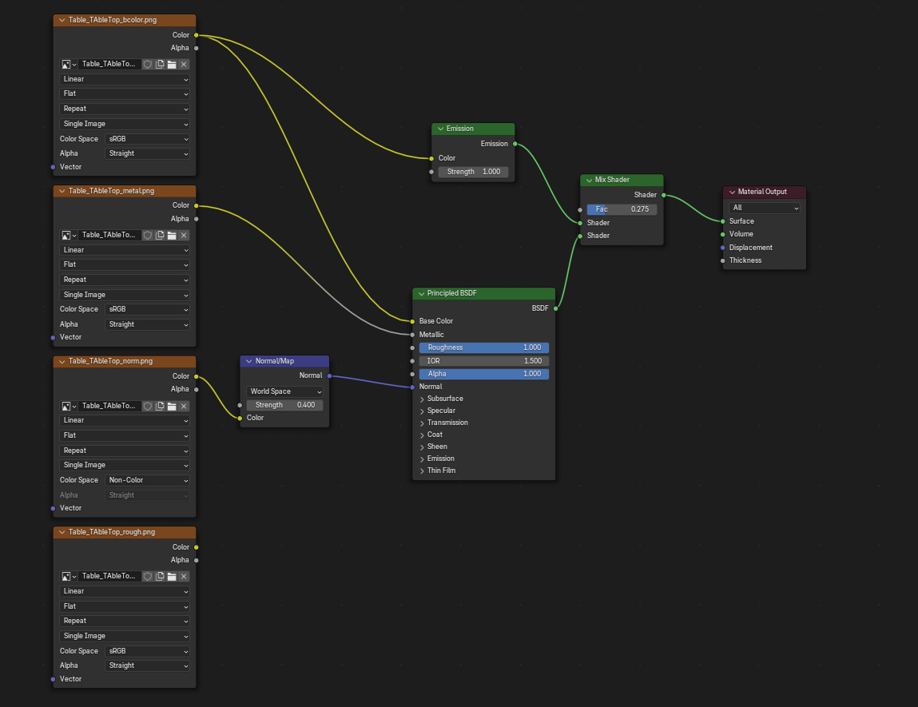Open image browse icon in rough node

pyautogui.click(x=69, y=577)
